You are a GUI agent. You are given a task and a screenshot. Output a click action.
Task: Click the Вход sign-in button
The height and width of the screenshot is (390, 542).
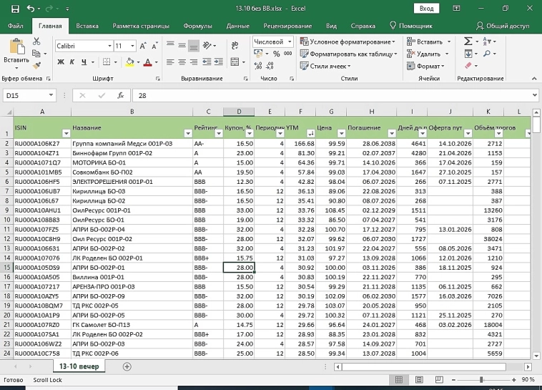click(426, 9)
